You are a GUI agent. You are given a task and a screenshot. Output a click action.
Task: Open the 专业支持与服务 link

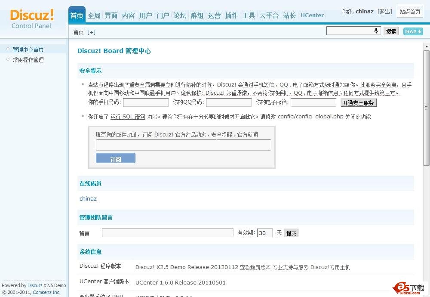point(290,267)
